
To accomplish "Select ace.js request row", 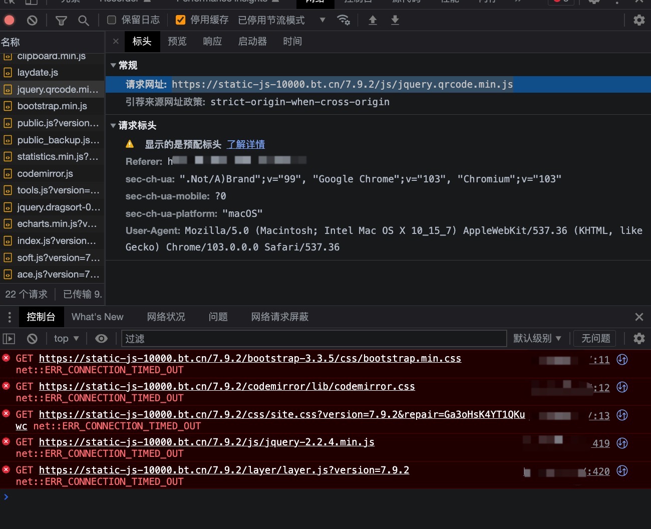I will (x=52, y=275).
